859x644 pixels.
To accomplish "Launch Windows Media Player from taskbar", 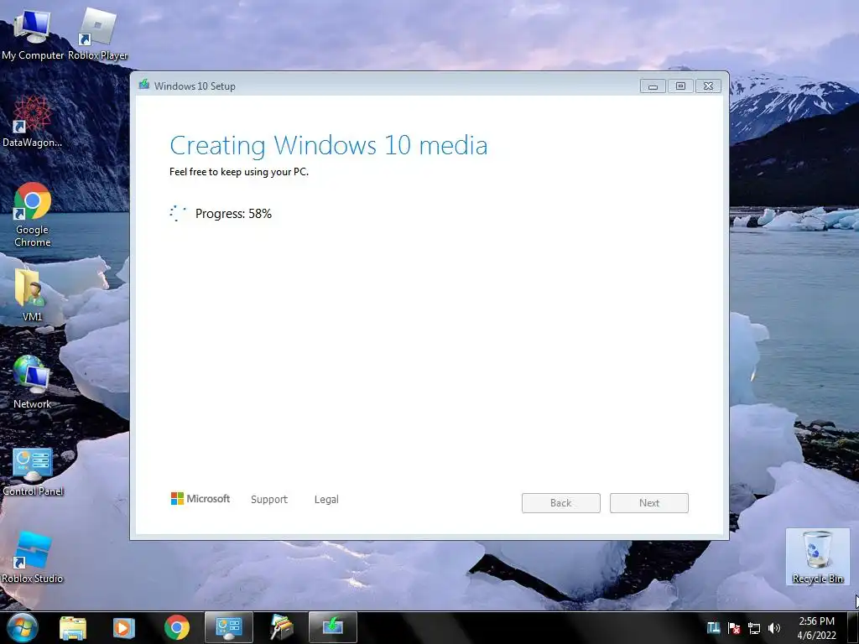I will [123, 627].
